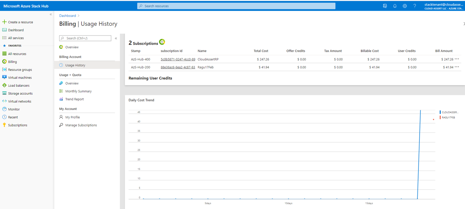Image resolution: width=465 pixels, height=209 pixels.
Task: Click the Daily Cost Trend title
Action: (x=141, y=100)
